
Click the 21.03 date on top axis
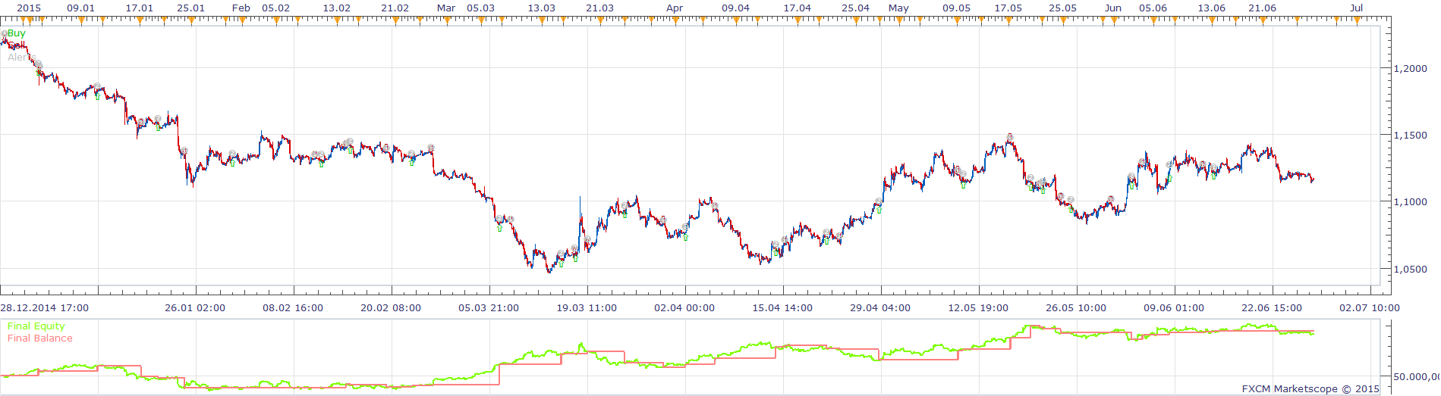(x=599, y=8)
